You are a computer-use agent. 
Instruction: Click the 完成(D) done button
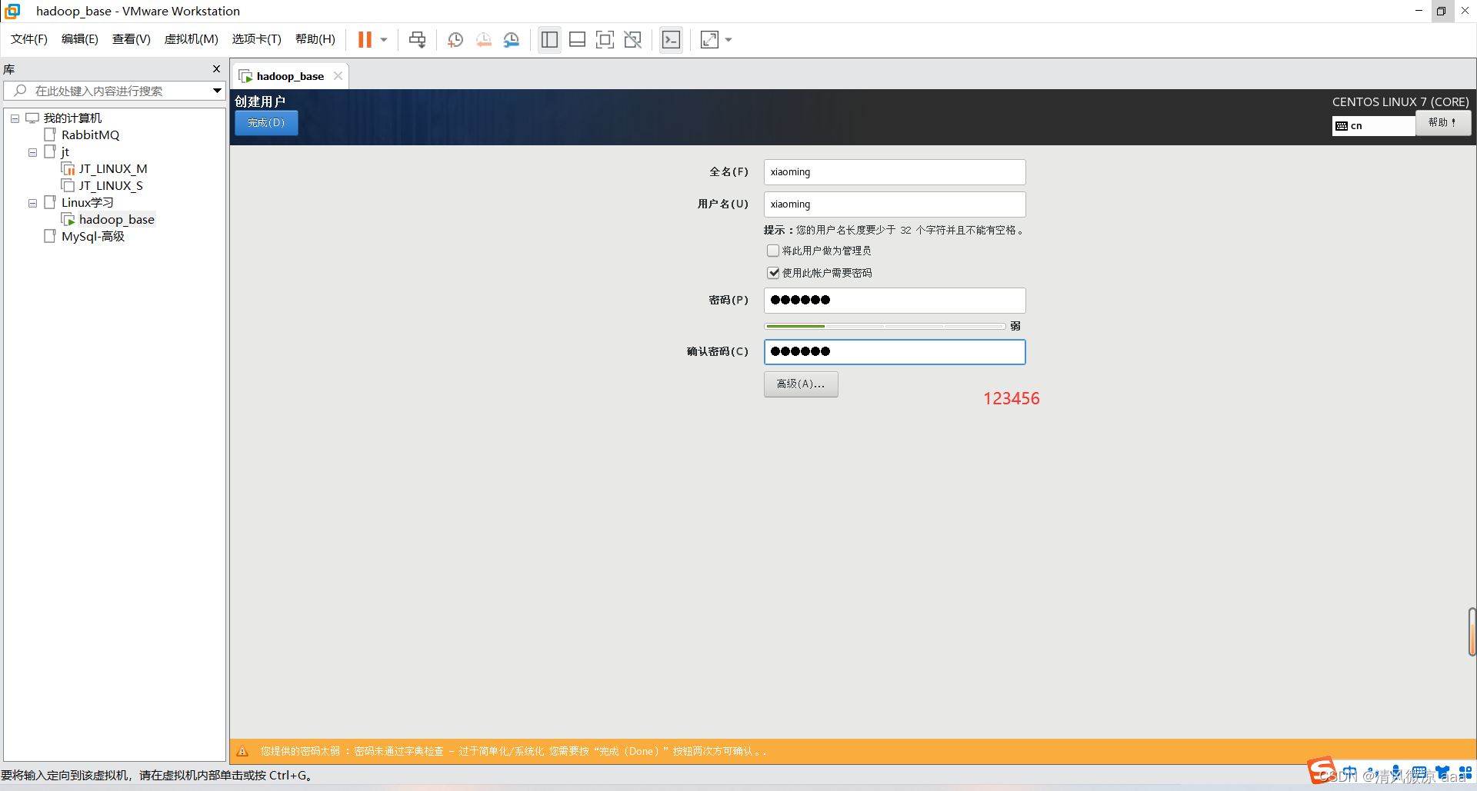point(266,123)
